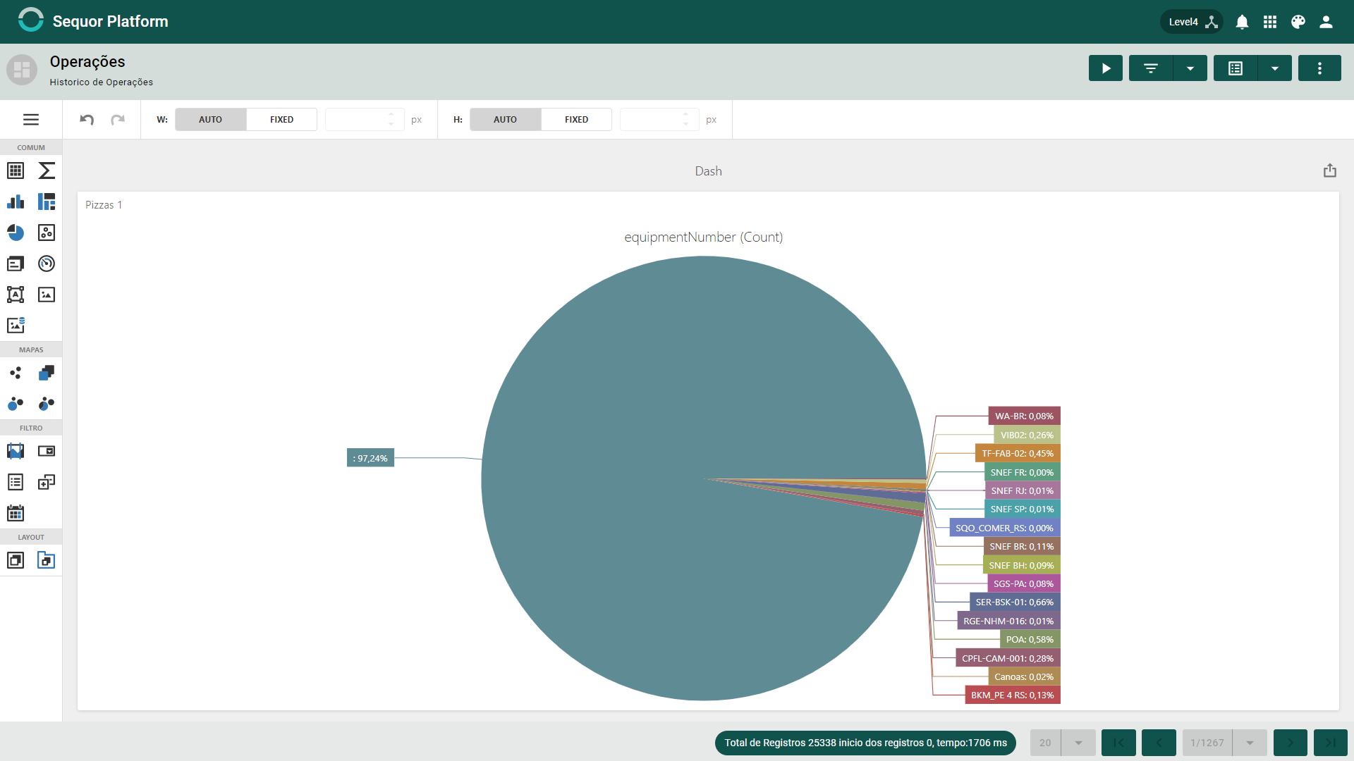This screenshot has height=761, width=1354.
Task: Go to previous page
Action: click(x=1159, y=743)
